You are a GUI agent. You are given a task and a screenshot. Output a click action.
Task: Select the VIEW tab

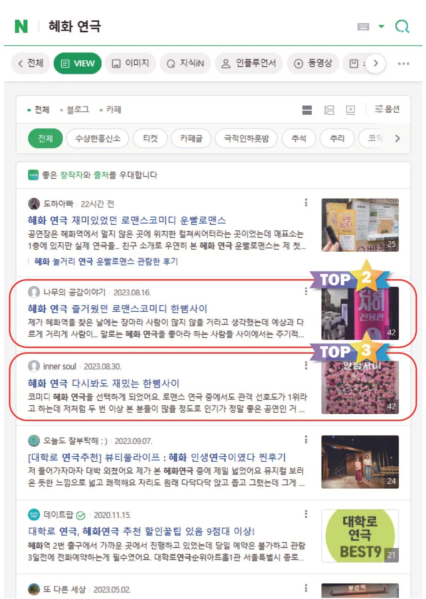[78, 64]
